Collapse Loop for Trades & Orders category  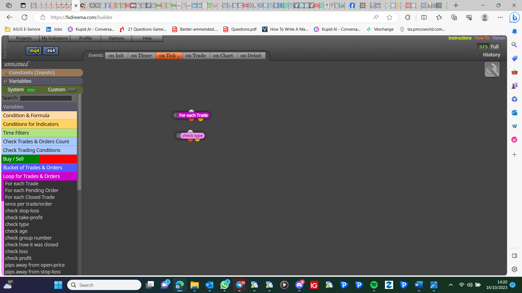click(39, 176)
